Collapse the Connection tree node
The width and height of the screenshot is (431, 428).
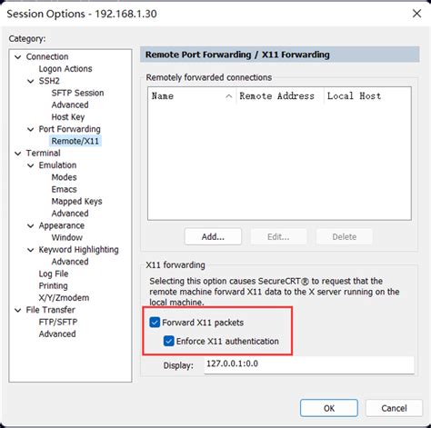click(x=18, y=57)
